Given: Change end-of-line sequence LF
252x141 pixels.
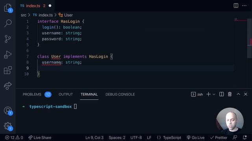Looking at the screenshot, I should point(149,137).
